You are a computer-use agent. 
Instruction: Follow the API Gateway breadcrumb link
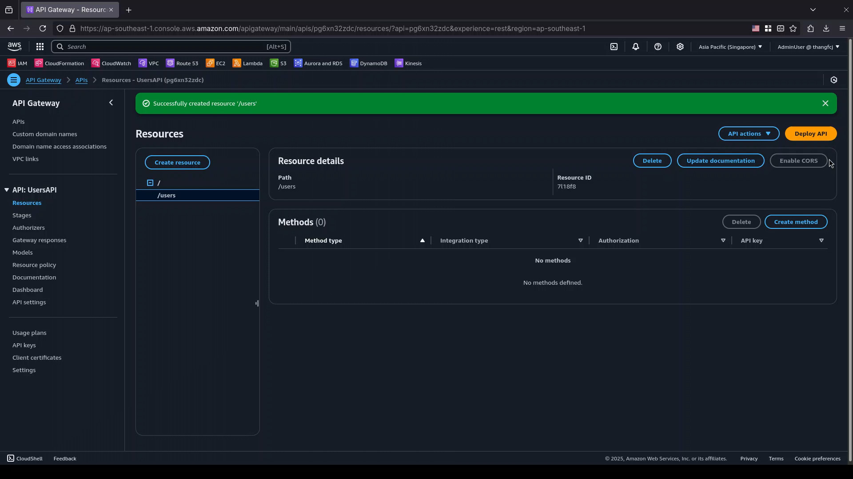pyautogui.click(x=43, y=80)
